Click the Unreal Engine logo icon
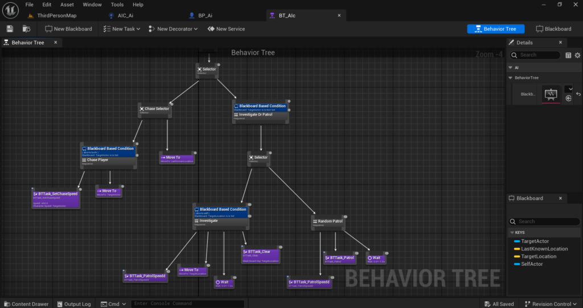583x308 pixels. click(x=10, y=10)
